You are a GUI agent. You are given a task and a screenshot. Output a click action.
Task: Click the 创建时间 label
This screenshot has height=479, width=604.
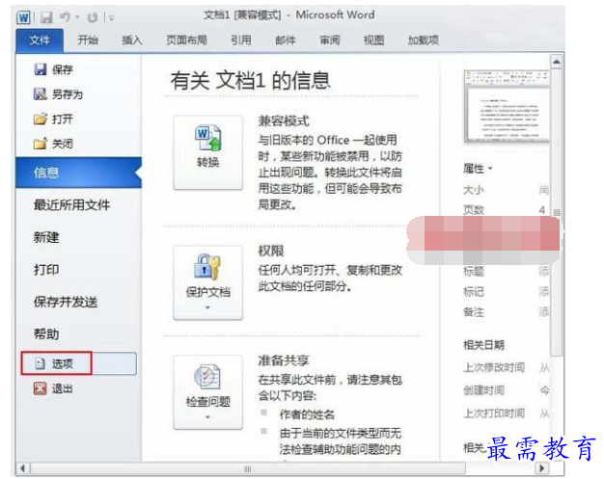tap(483, 390)
